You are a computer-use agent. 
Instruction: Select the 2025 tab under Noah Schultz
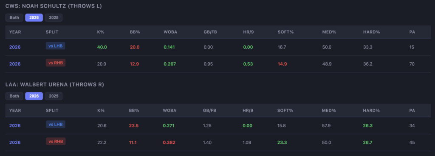coord(54,17)
